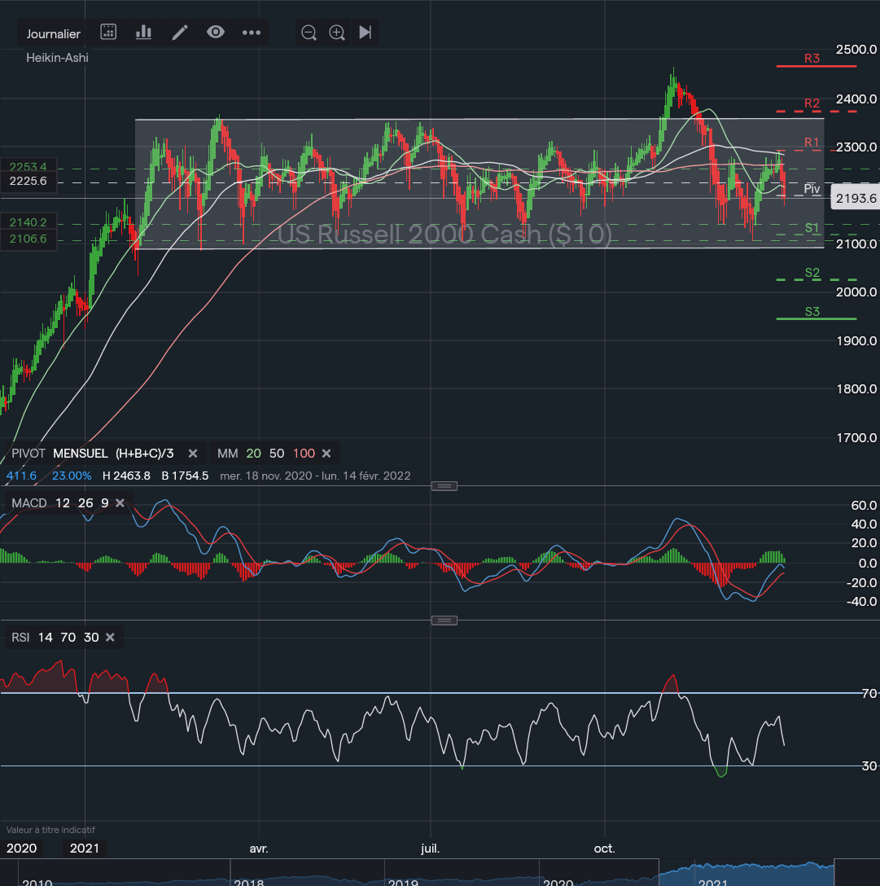Open PIVOT MENSUEL indicator settings
Viewport: 880px width, 886px height.
tap(93, 453)
